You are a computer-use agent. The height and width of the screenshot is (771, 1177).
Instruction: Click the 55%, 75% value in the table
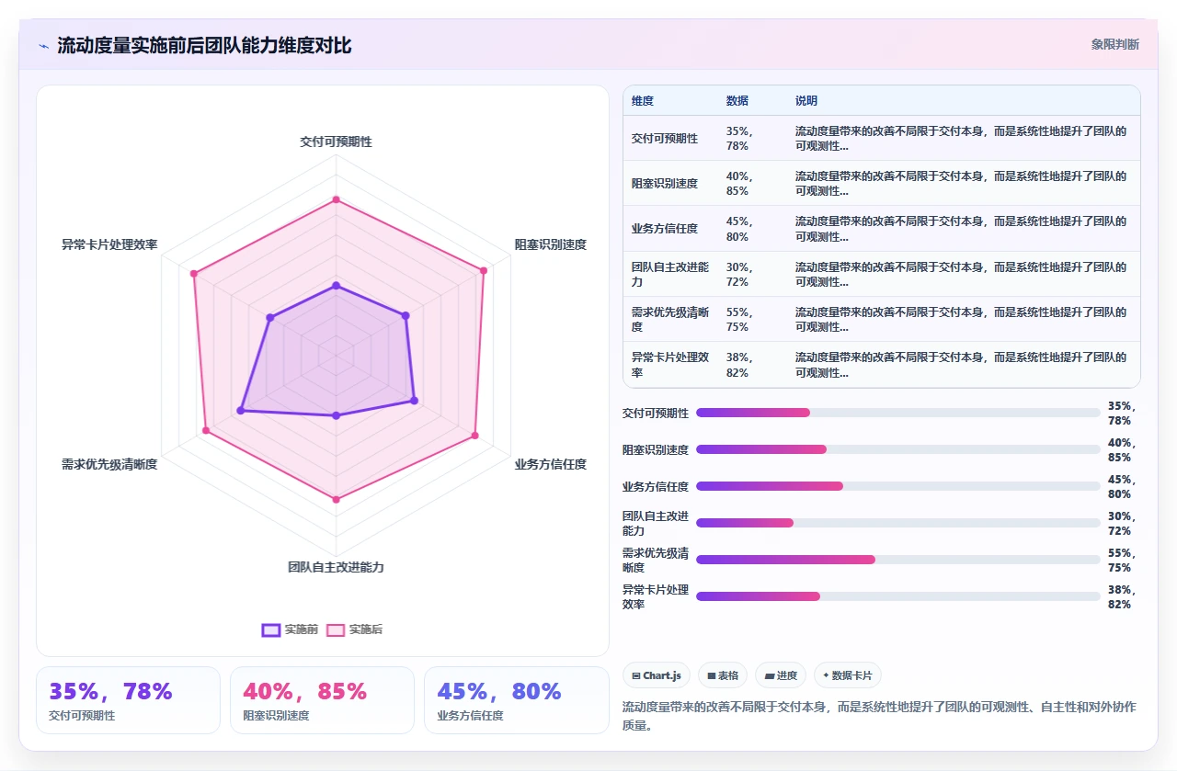click(x=740, y=320)
